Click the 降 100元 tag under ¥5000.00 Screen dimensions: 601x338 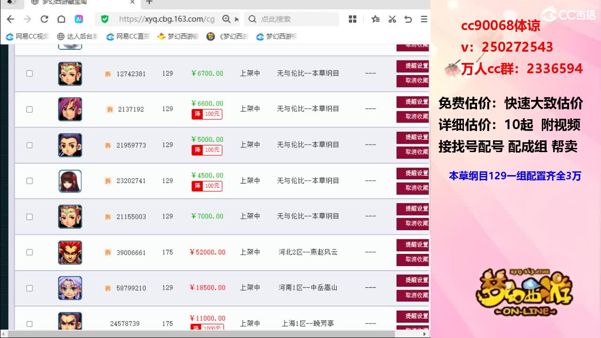[x=207, y=150]
